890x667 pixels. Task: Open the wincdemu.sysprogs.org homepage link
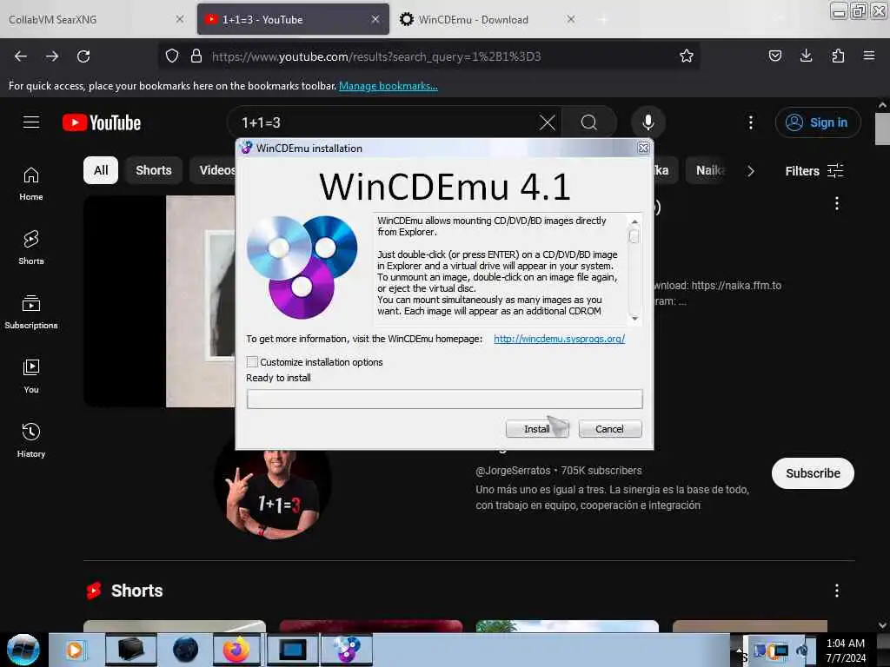[559, 339]
